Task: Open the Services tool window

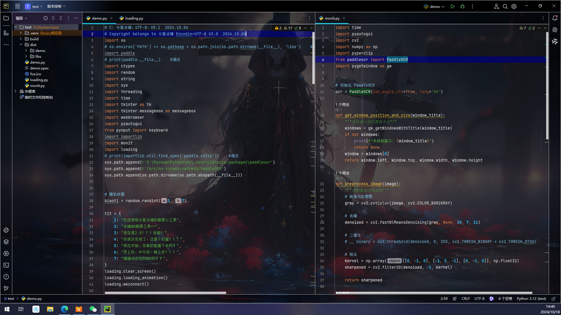Action: pyautogui.click(x=6, y=253)
